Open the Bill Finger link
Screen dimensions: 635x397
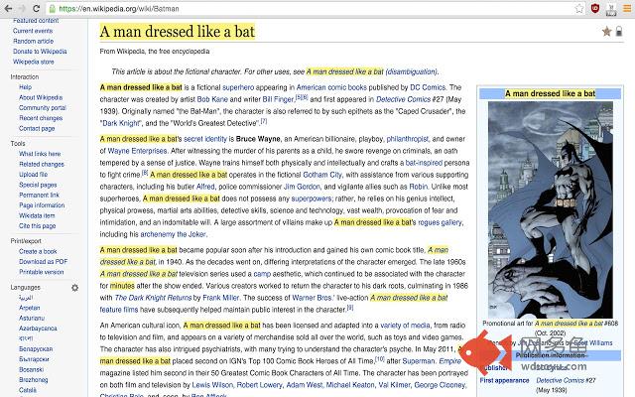tap(278, 99)
